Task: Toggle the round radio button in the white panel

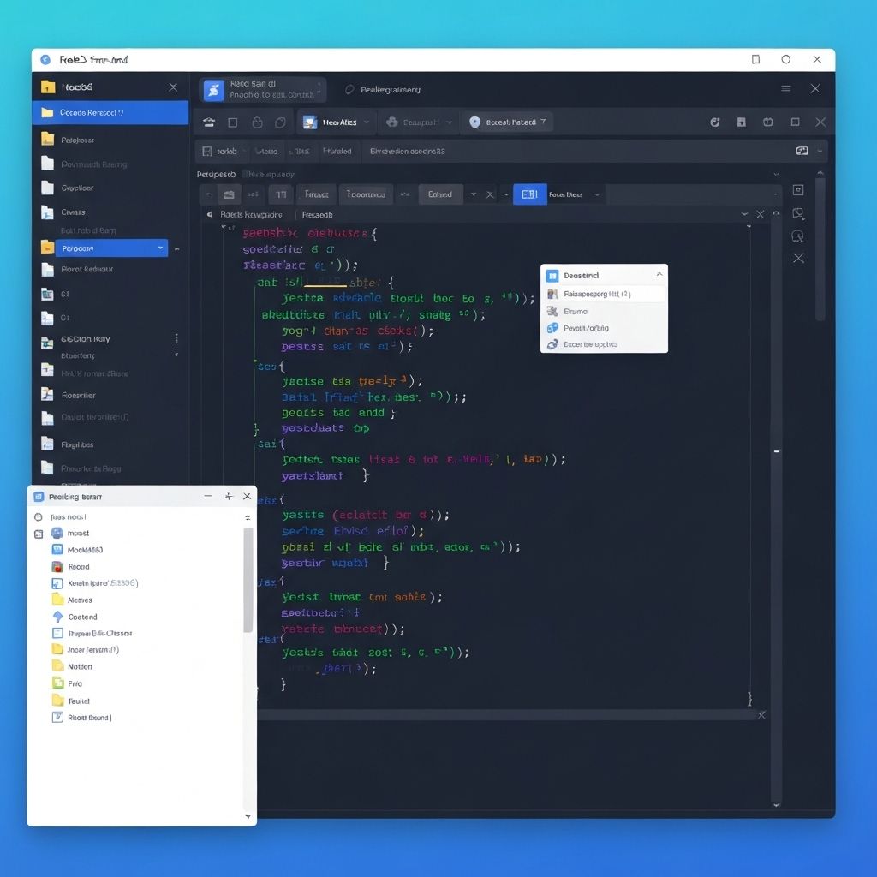Action: [x=38, y=517]
